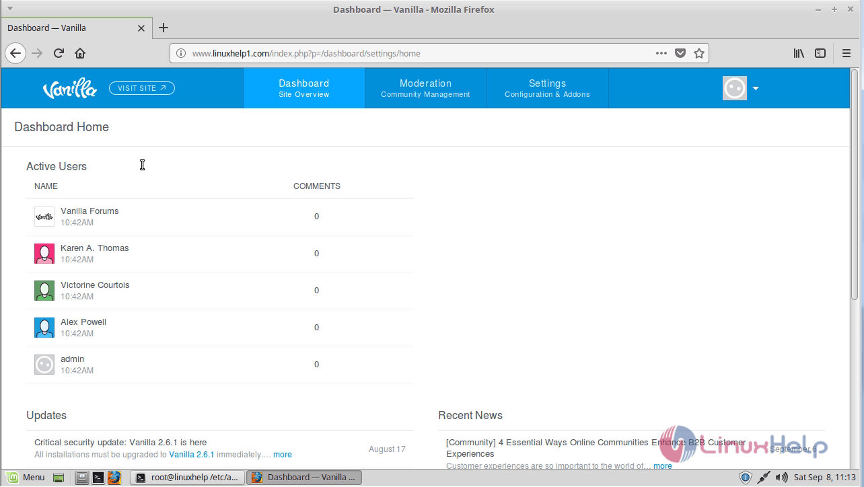The width and height of the screenshot is (864, 487).
Task: Open the volume speaker tray icon
Action: [781, 478]
